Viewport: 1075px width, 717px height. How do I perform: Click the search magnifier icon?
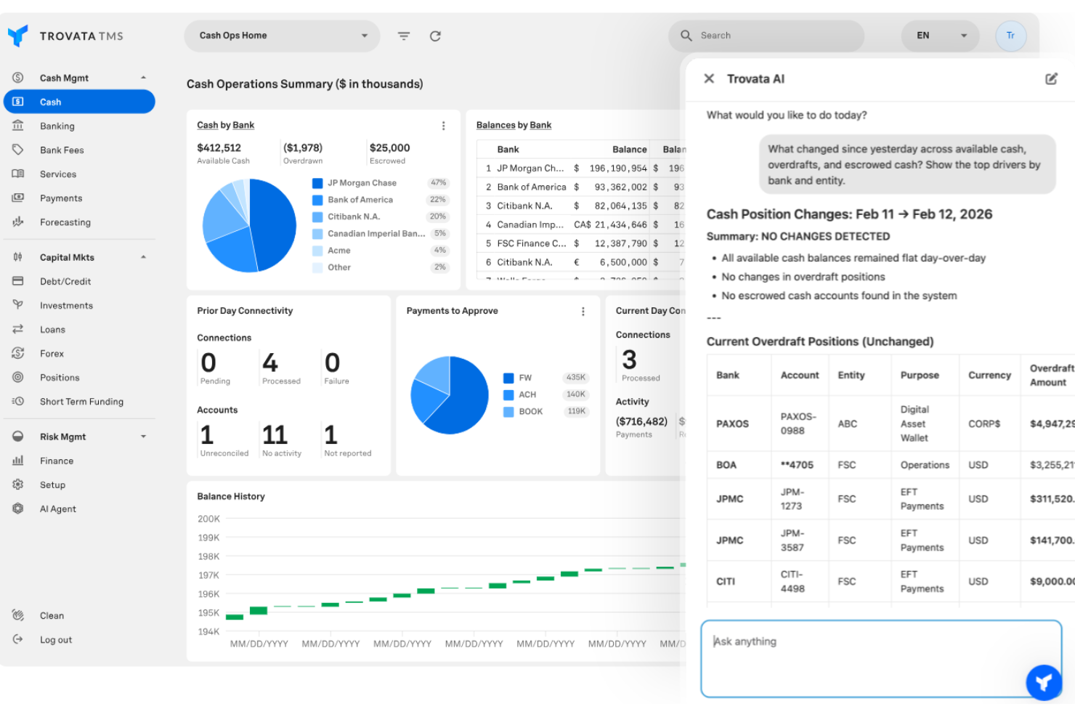tap(686, 35)
